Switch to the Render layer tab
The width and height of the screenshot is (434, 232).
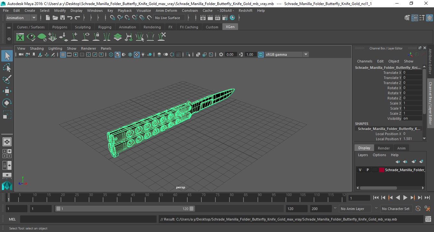(x=384, y=148)
